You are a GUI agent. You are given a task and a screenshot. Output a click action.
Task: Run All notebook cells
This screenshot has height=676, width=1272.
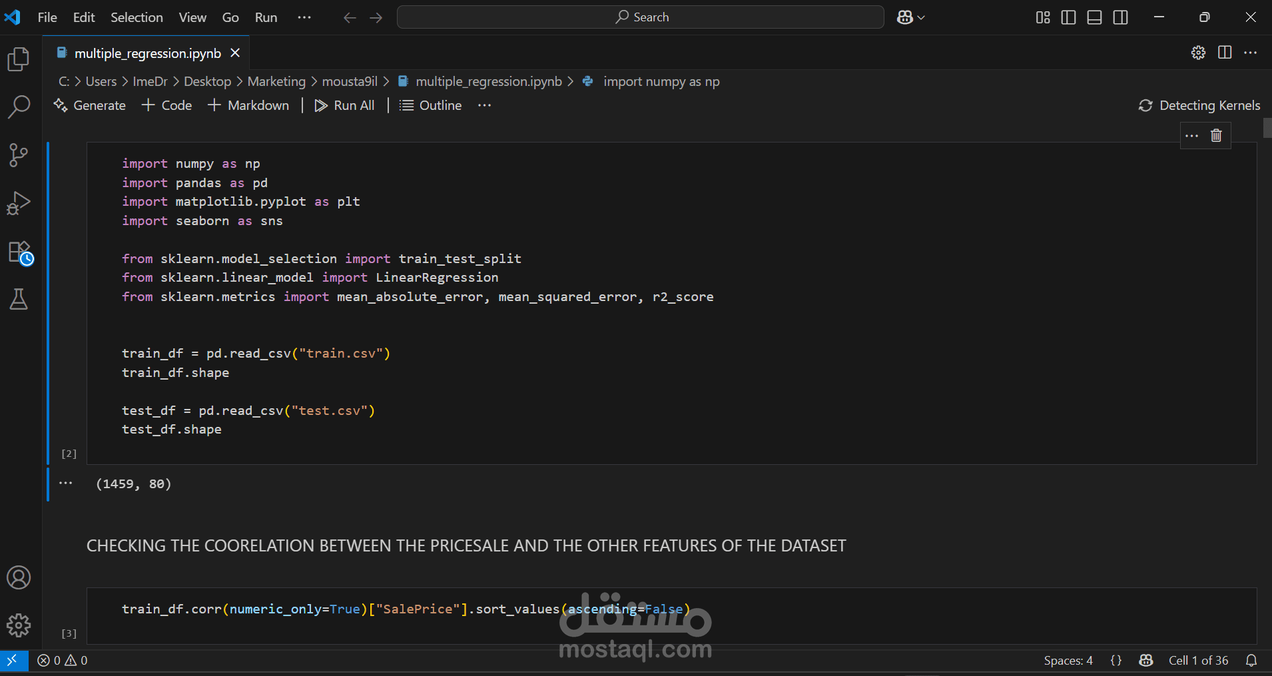[345, 105]
